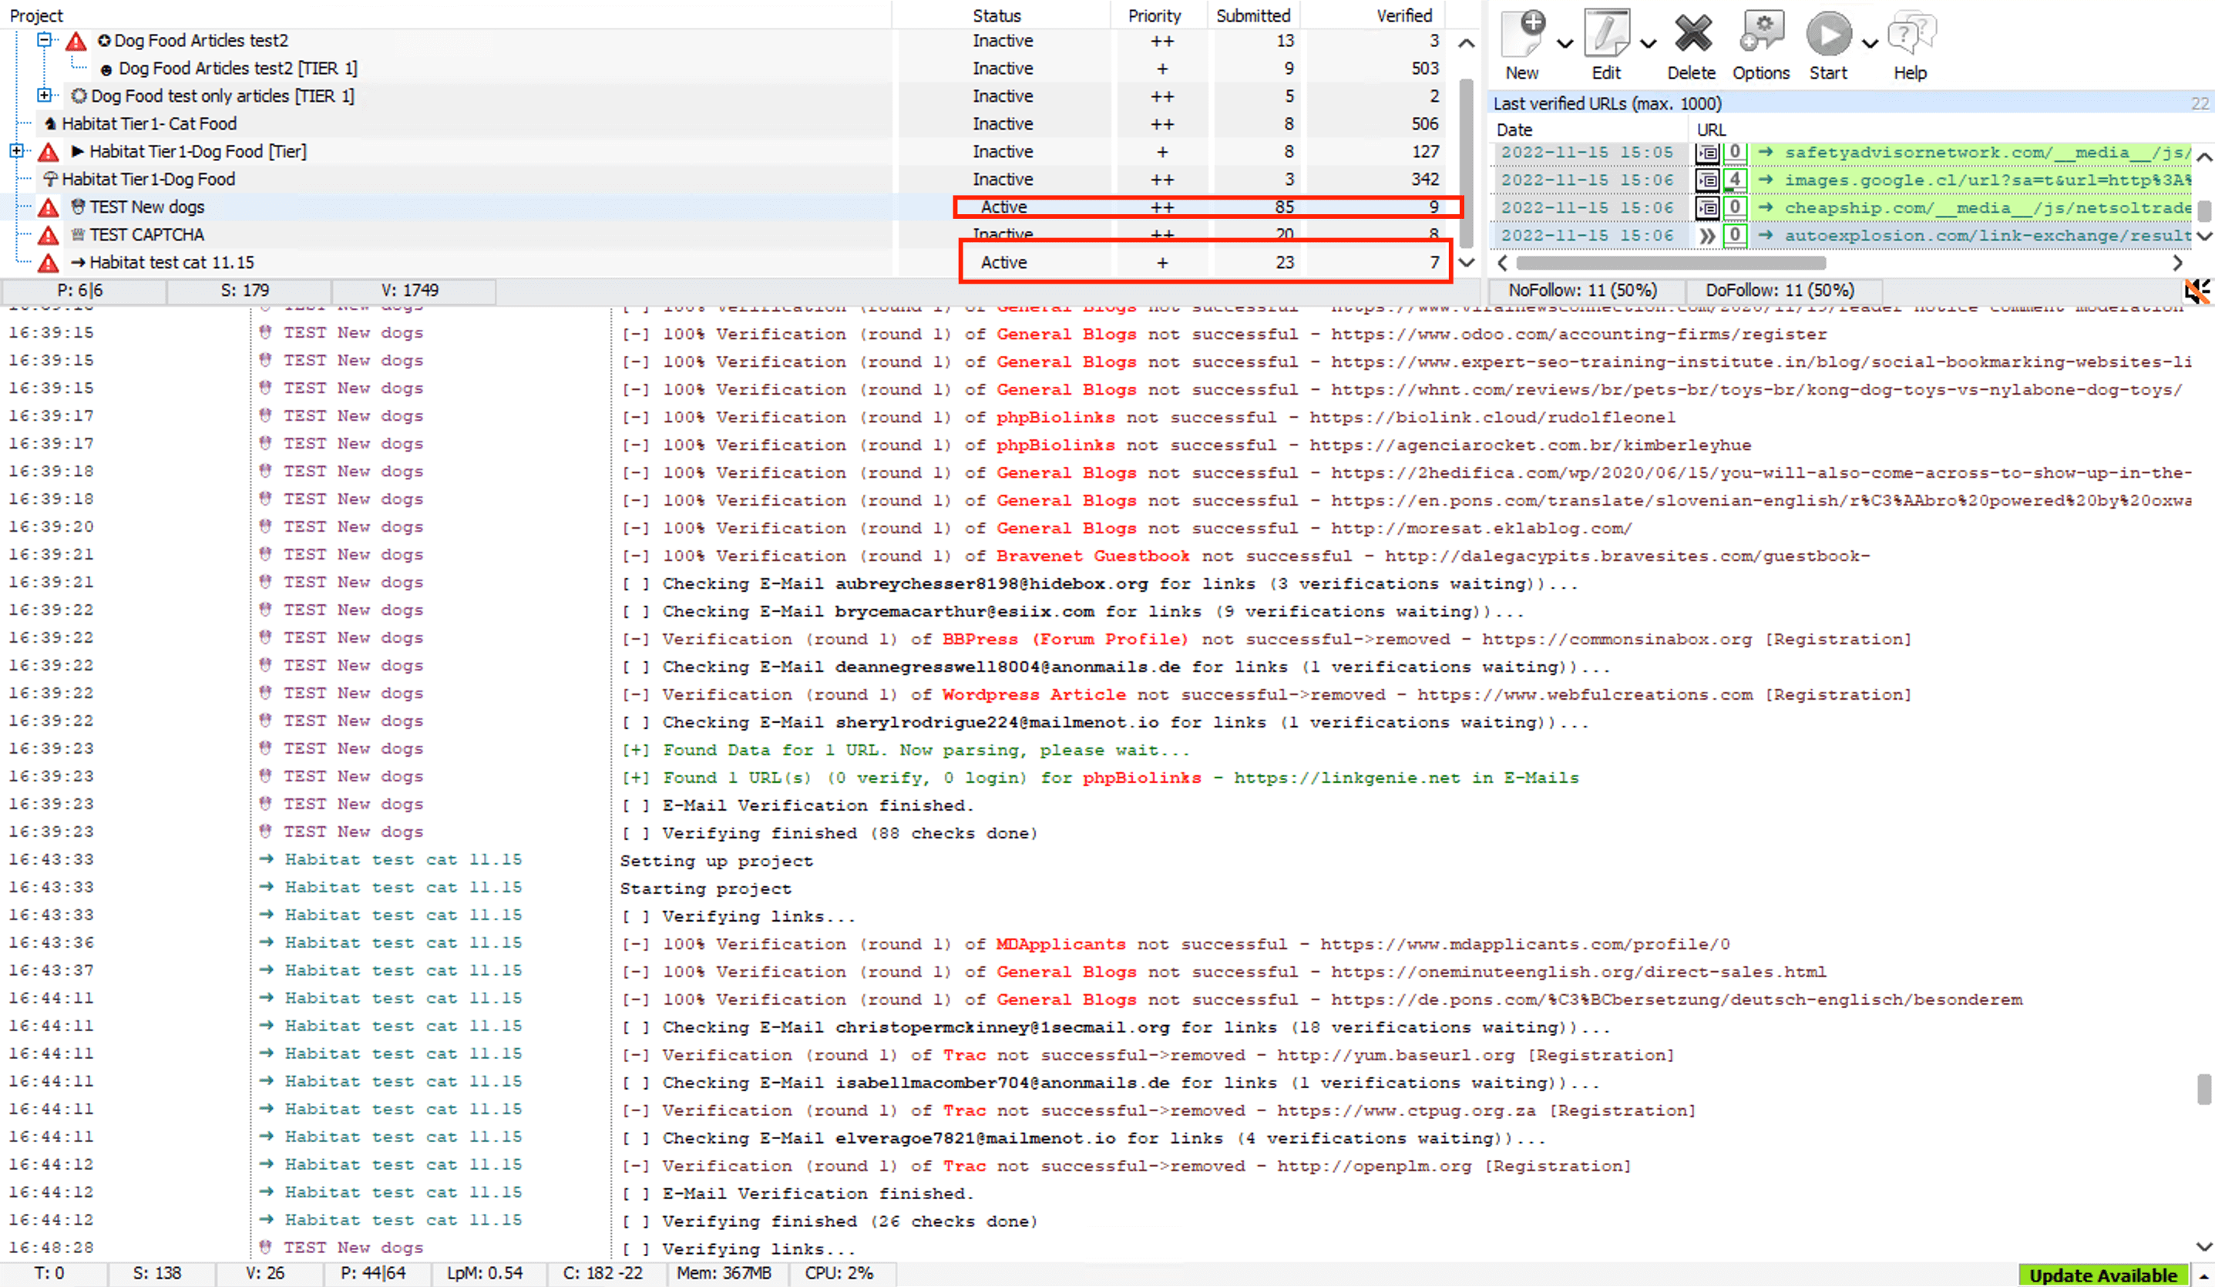Click the Last verified URLs panel title

(x=1607, y=104)
